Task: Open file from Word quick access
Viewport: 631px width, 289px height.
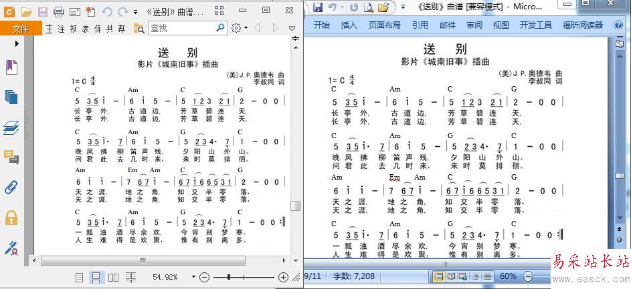Action: tap(384, 7)
